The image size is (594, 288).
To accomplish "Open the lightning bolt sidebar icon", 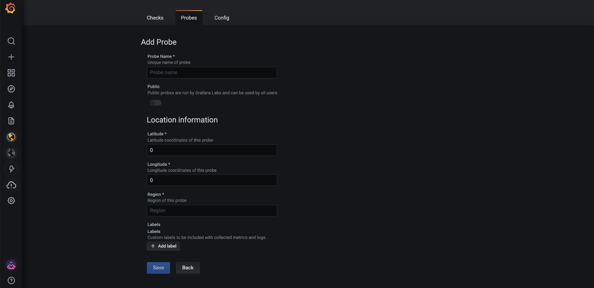I will pyautogui.click(x=11, y=169).
